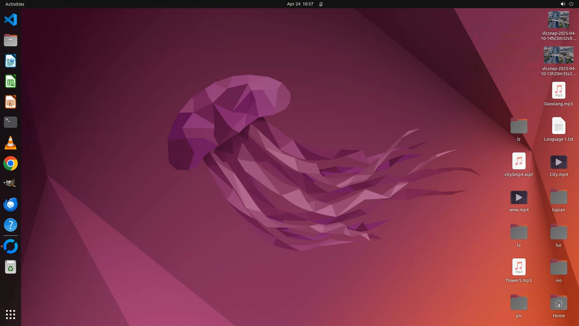Screen dimensions: 579x326
Task: Open GIMP image editor icon
Action: pyautogui.click(x=11, y=184)
